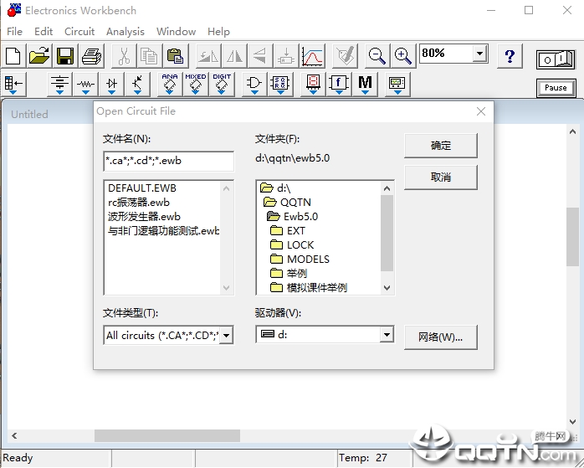Open Digital ICs (DIGIT) parts bin
The image size is (584, 468).
(222, 85)
